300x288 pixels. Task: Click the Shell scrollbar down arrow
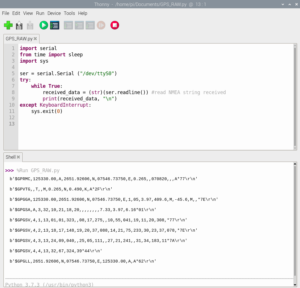[295, 285]
